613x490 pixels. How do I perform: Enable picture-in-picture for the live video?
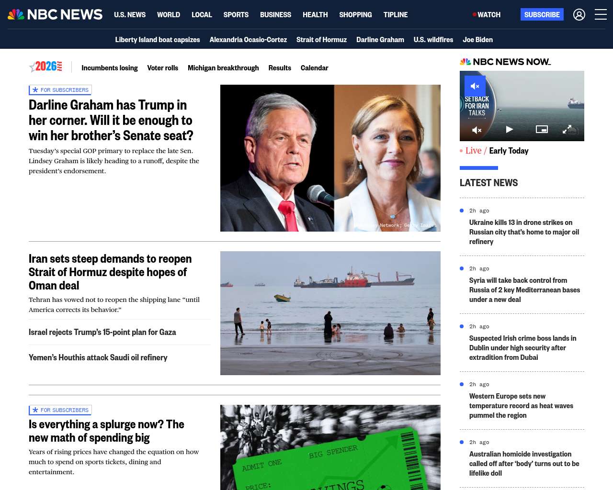542,129
